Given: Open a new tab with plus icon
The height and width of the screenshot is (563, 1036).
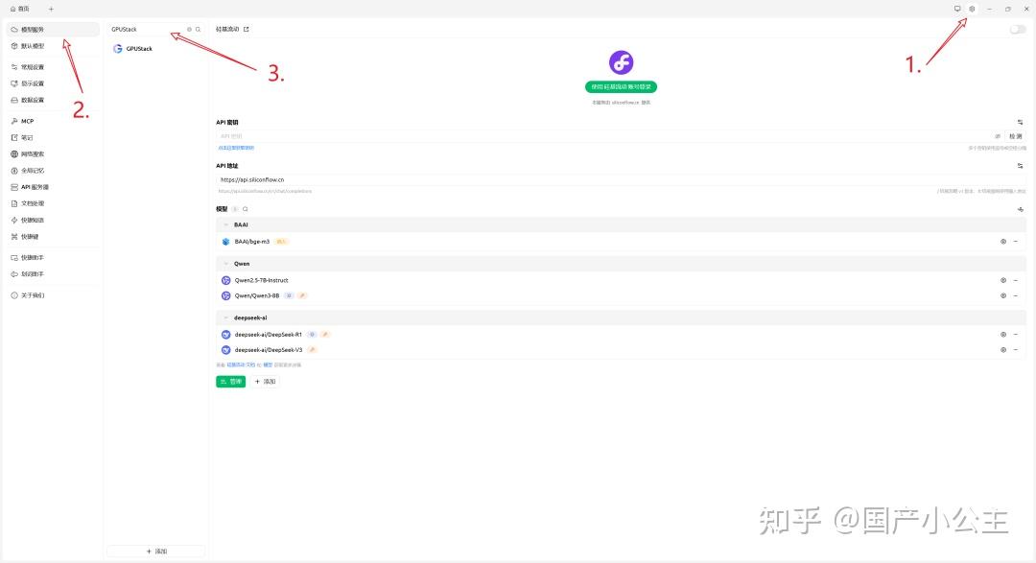Looking at the screenshot, I should click(x=51, y=9).
